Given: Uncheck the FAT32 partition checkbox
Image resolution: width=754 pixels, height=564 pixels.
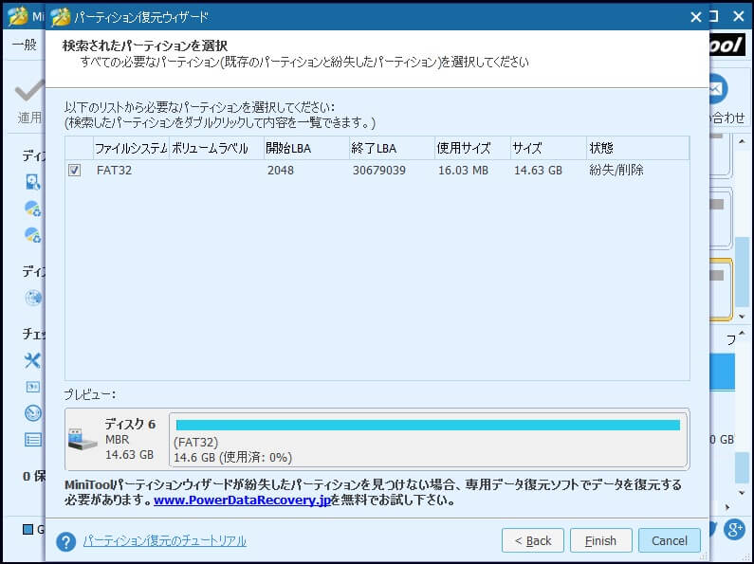Looking at the screenshot, I should pos(75,171).
